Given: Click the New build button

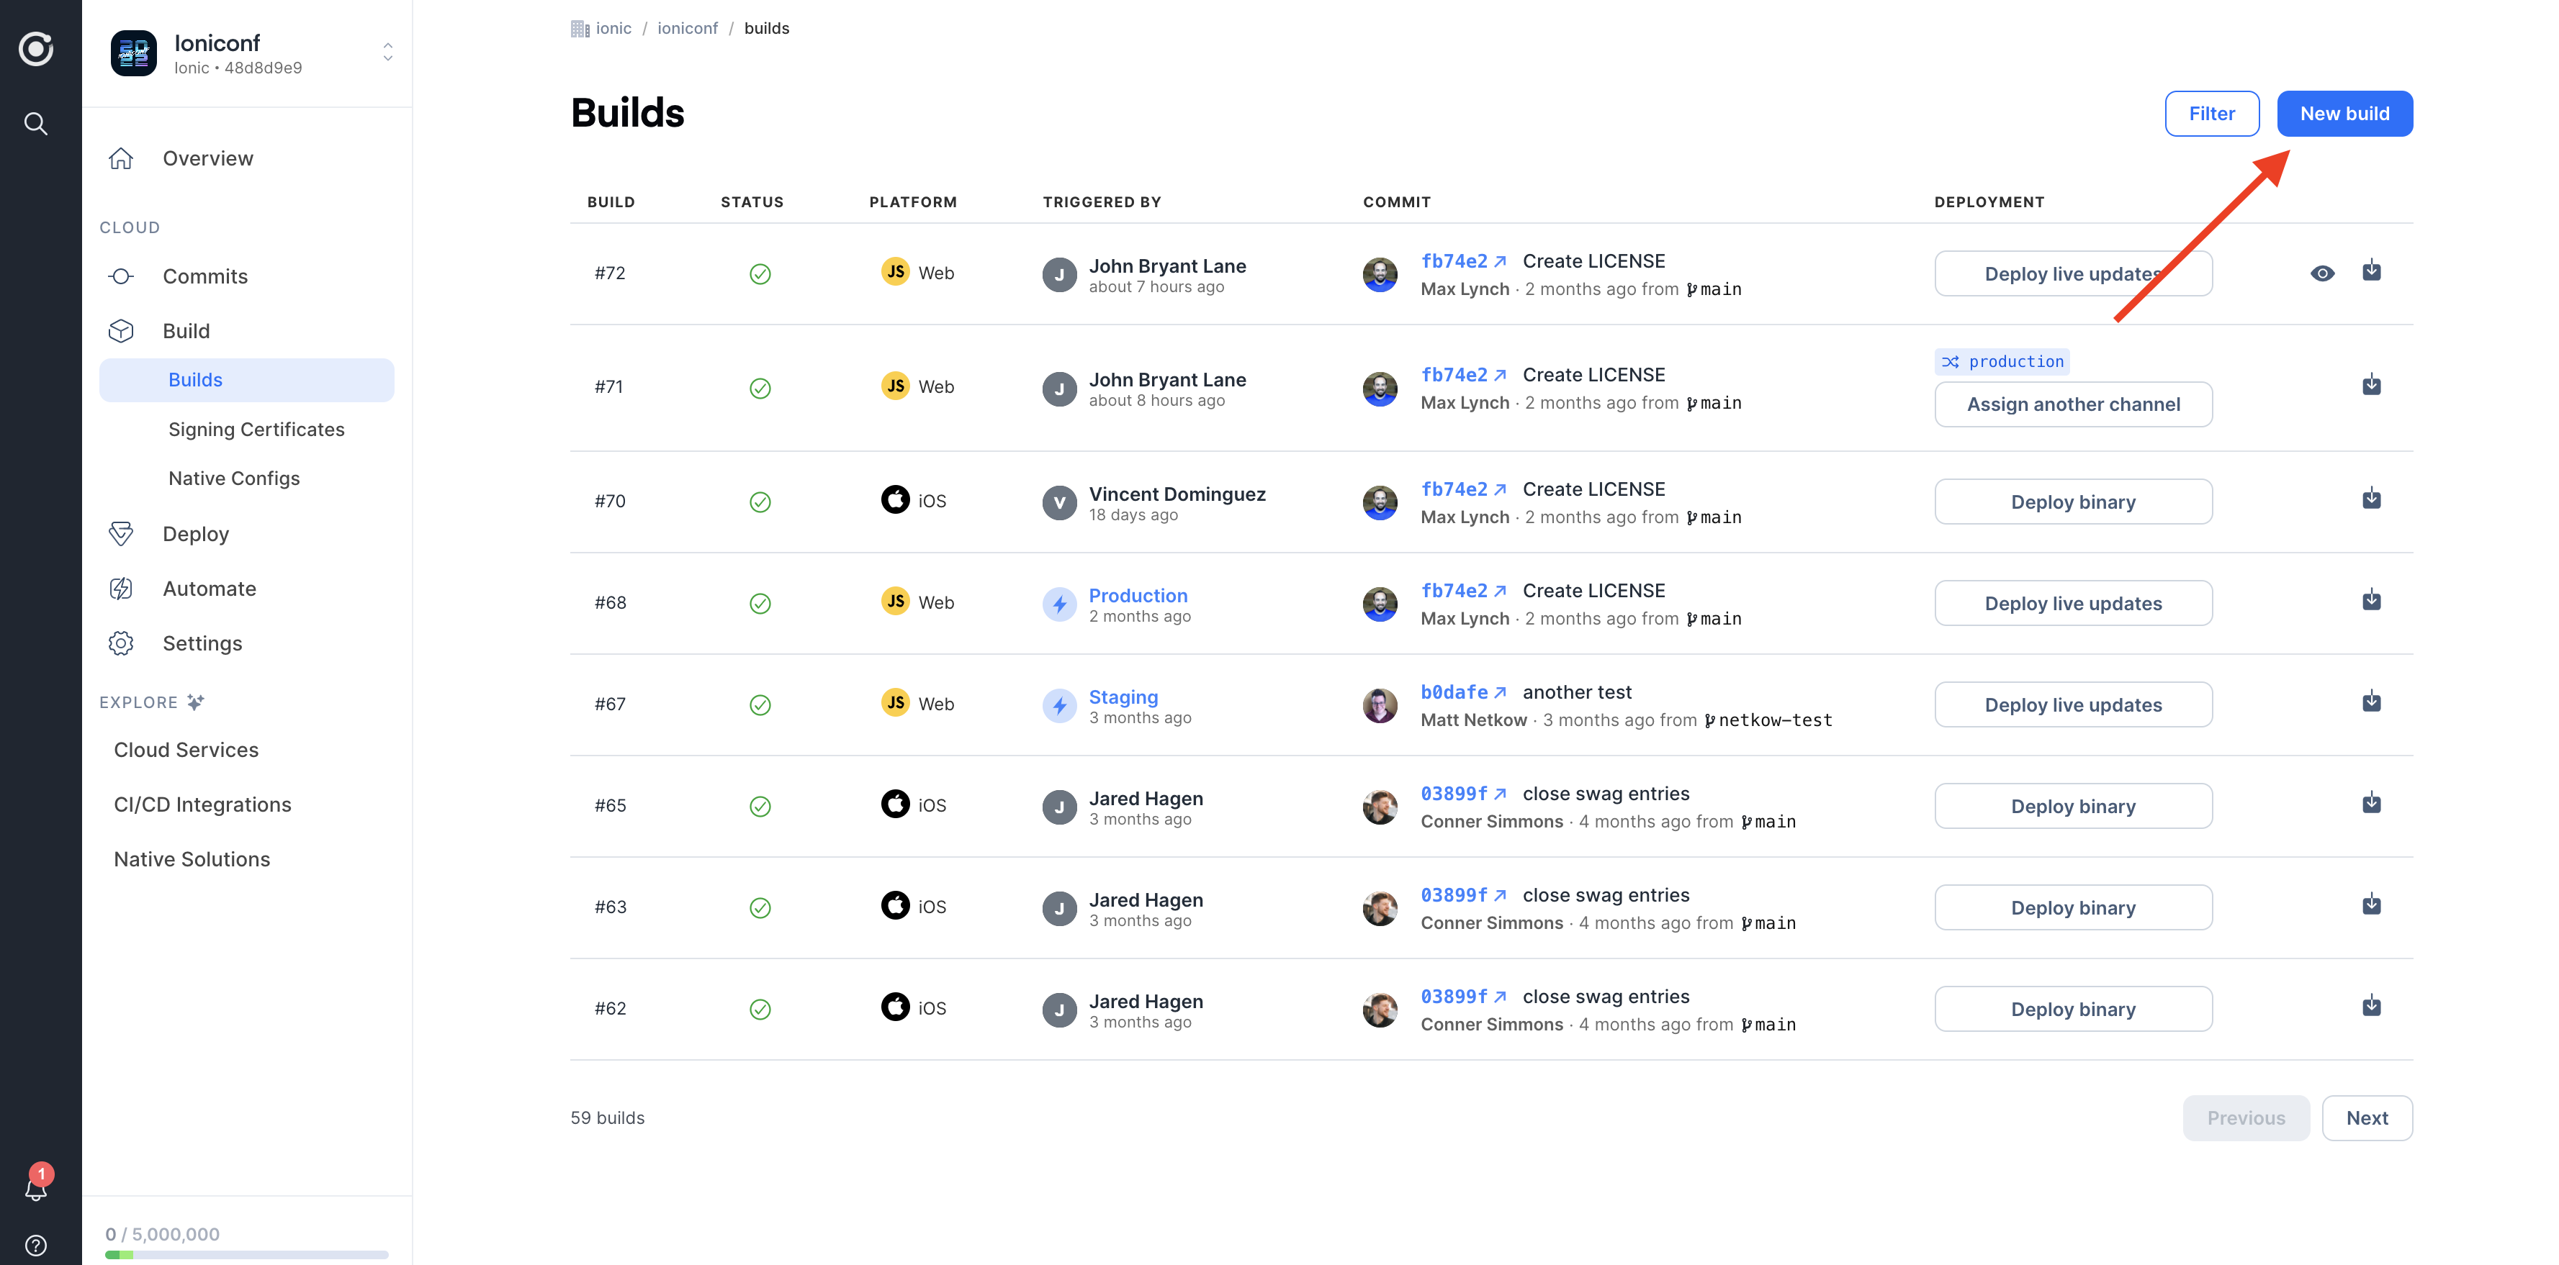Looking at the screenshot, I should [x=2344, y=113].
